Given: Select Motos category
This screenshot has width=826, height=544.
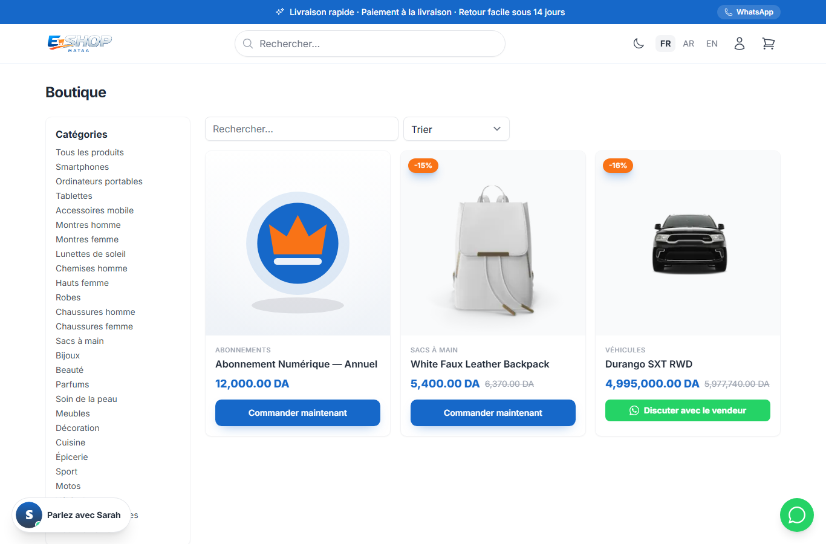Looking at the screenshot, I should pos(68,486).
